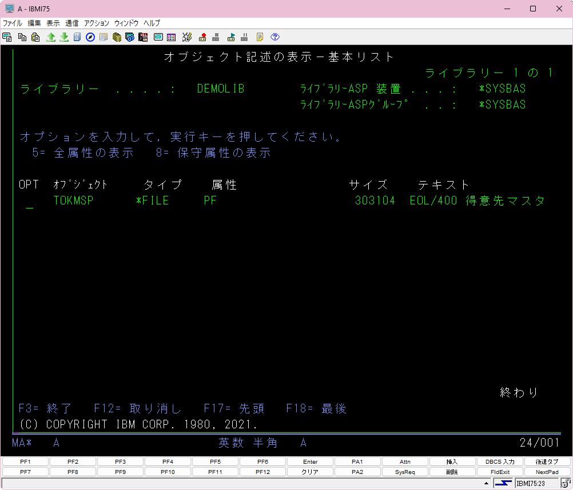Click the FldExit keypad button
Viewport: 573px width, 490px height.
coord(500,472)
